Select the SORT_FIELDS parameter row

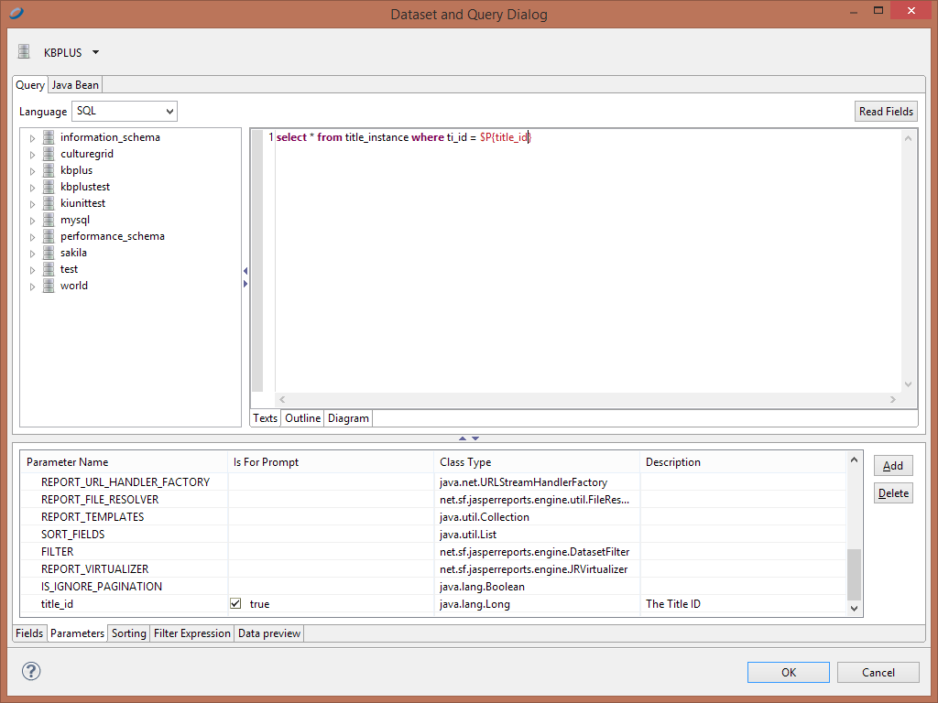point(433,535)
